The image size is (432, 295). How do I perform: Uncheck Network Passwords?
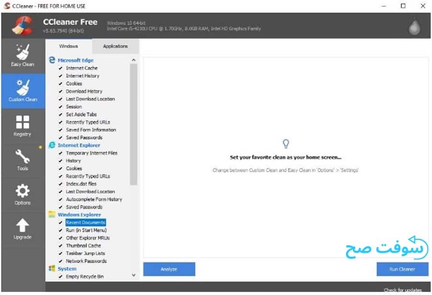[x=60, y=261]
